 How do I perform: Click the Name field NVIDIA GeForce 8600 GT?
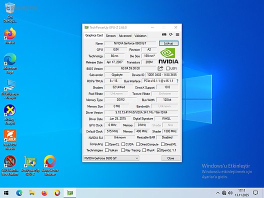point(130,43)
